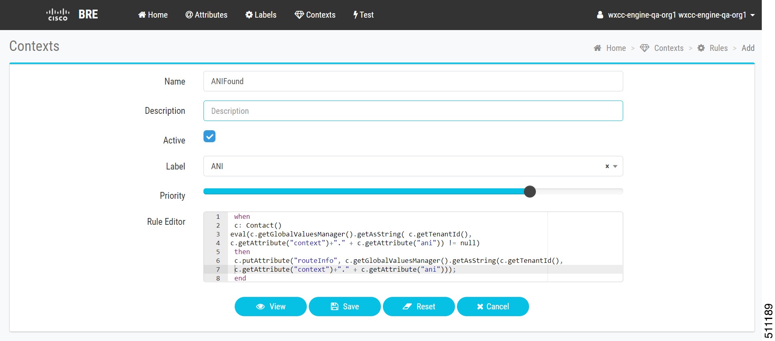775x341 pixels.
Task: Focus the Description input field
Action: click(x=413, y=111)
